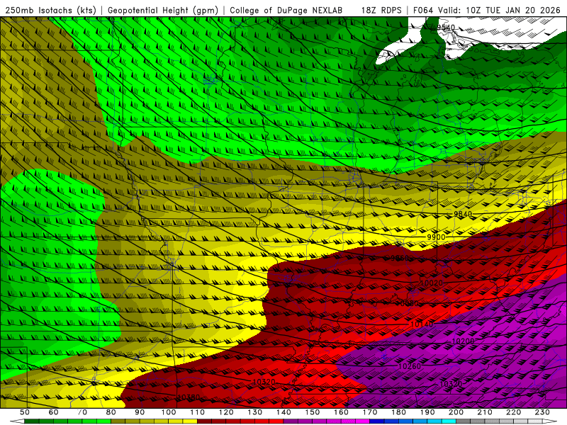Click the cyan swatch left of 200
The height and width of the screenshot is (425, 567).
point(449,421)
